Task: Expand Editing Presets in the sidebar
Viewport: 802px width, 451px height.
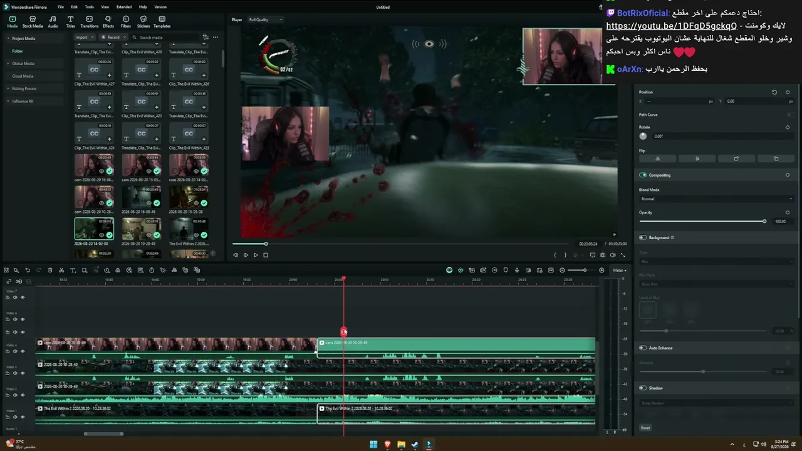Action: click(x=8, y=88)
